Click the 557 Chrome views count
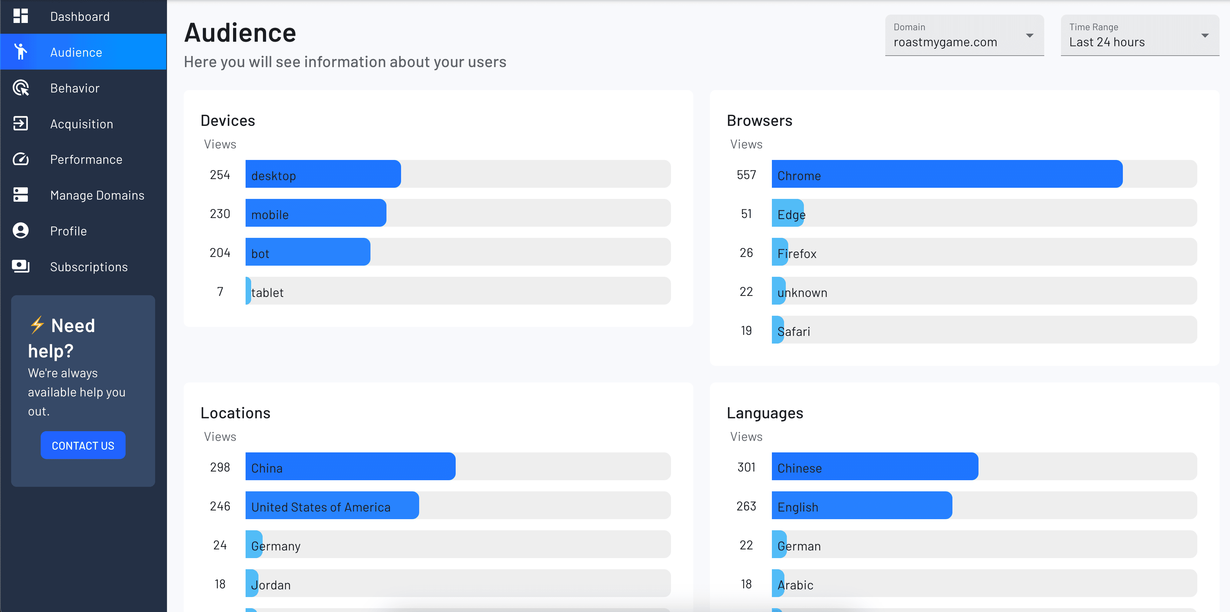 (x=746, y=175)
